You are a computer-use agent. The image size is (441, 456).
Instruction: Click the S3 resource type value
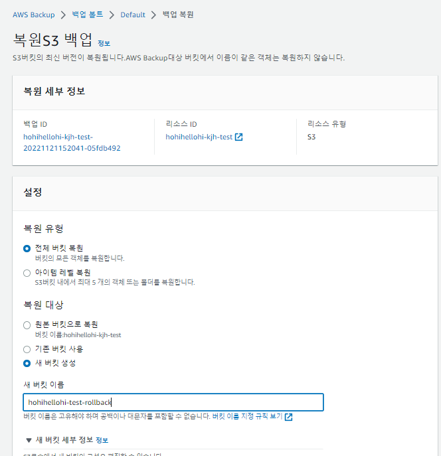pos(311,137)
